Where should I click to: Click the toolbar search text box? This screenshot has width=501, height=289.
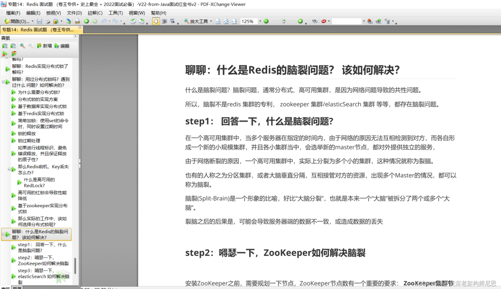click(x=347, y=21)
